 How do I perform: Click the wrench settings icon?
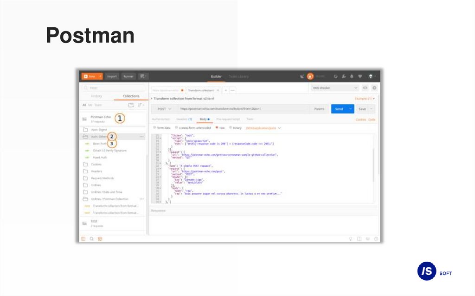[344, 76]
